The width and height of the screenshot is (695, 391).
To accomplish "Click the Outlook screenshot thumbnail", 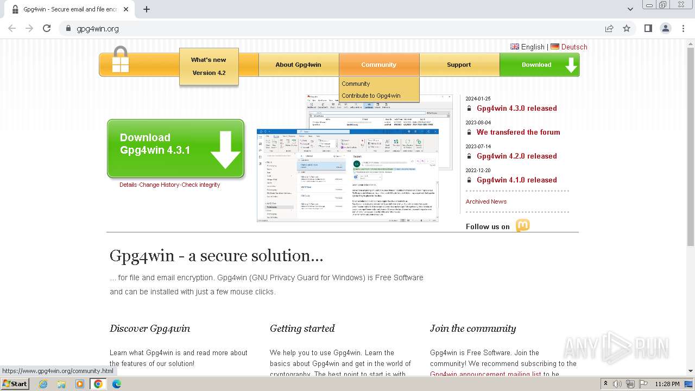I will (x=347, y=175).
